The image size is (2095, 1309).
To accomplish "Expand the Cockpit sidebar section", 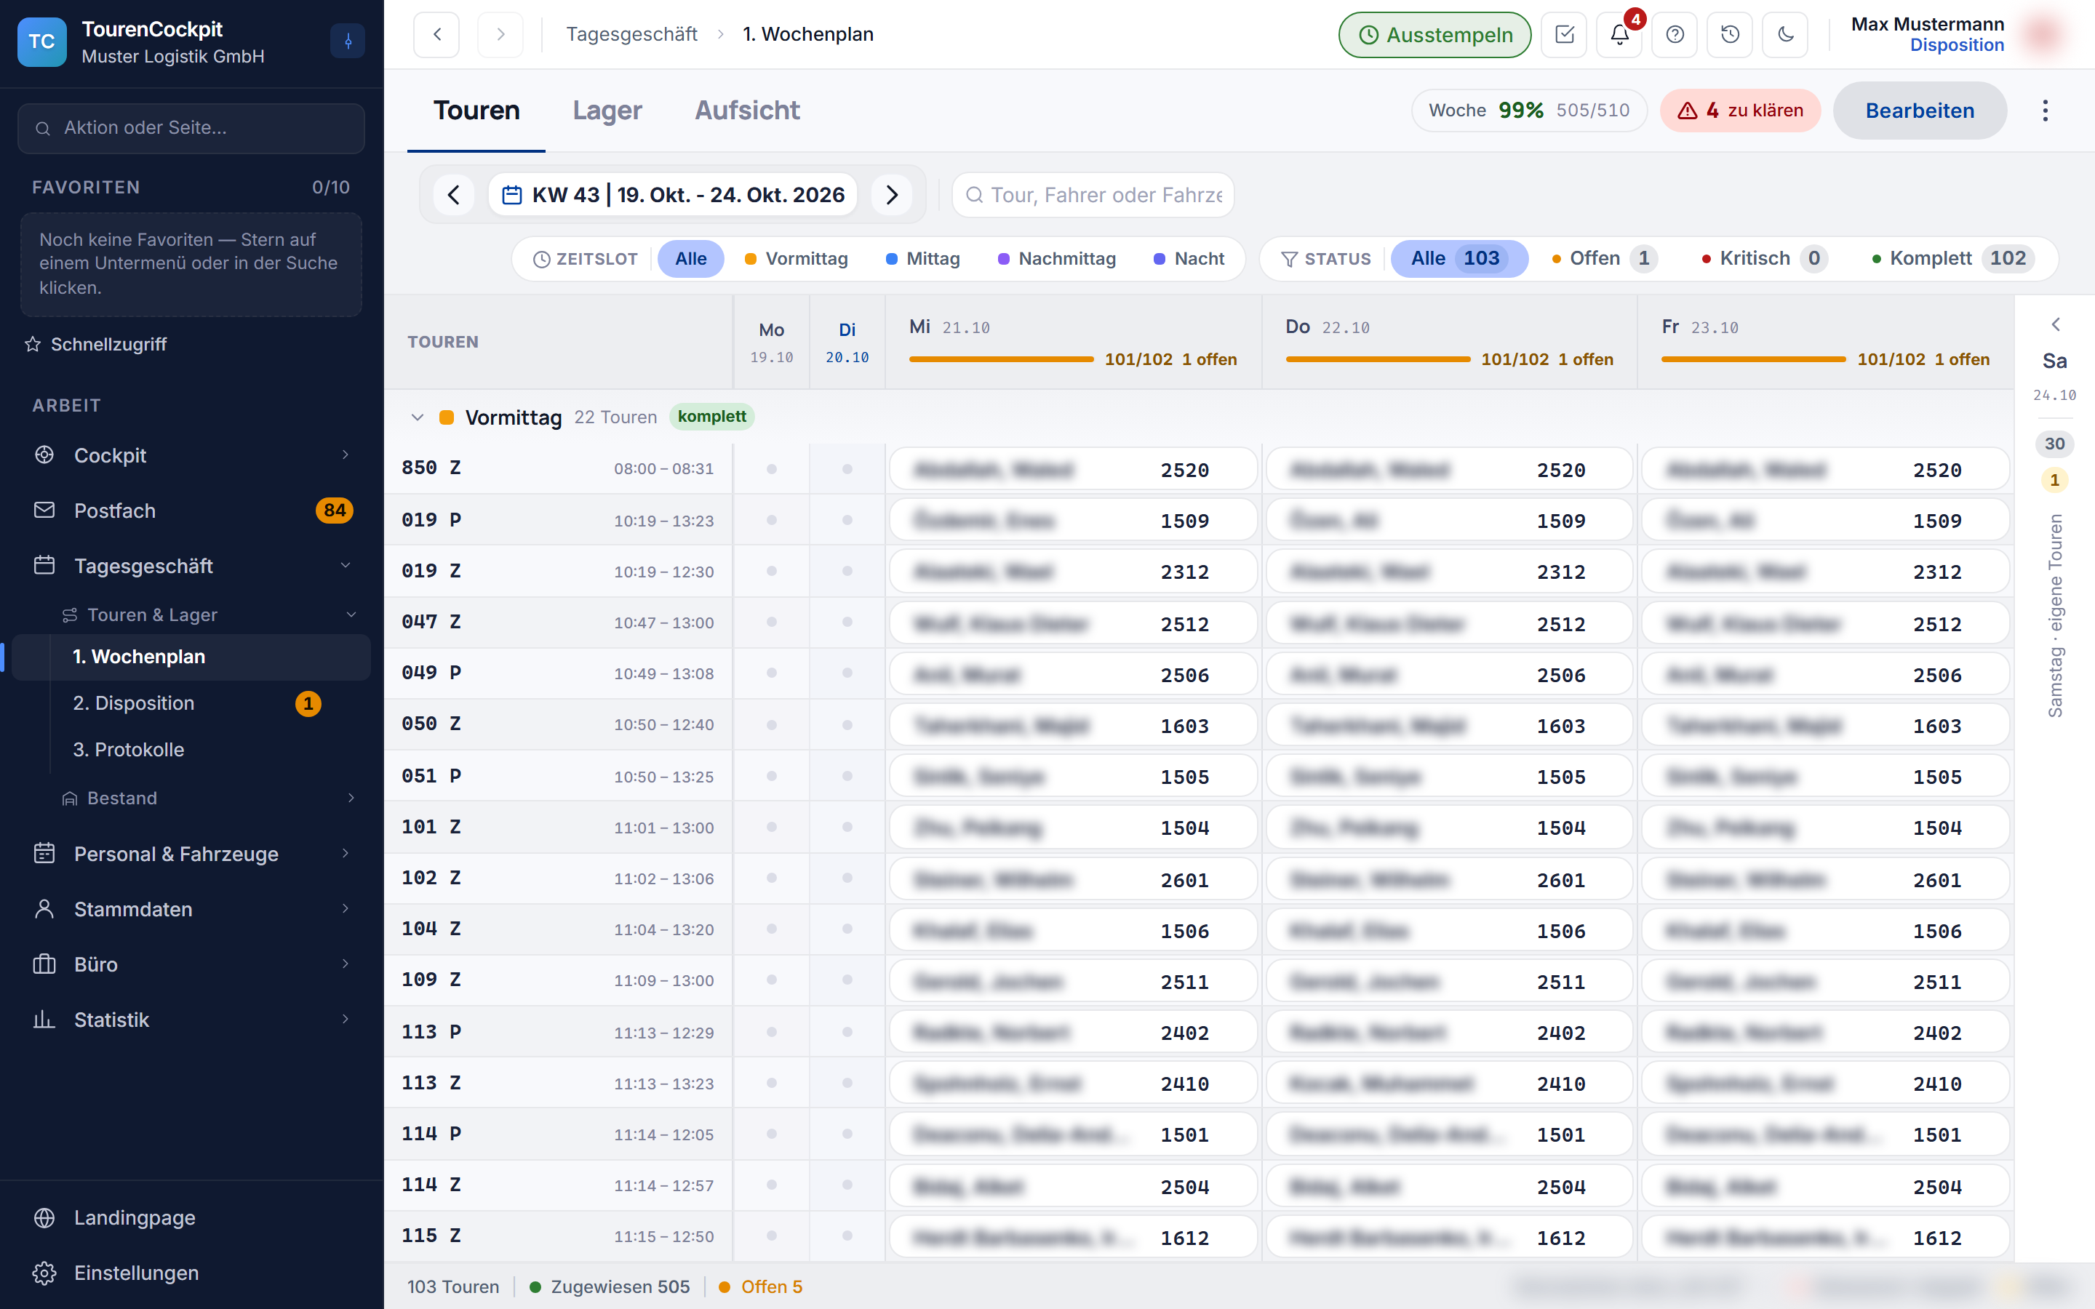I will pos(191,455).
